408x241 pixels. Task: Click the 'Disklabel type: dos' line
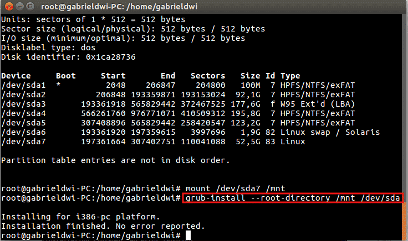pos(48,48)
